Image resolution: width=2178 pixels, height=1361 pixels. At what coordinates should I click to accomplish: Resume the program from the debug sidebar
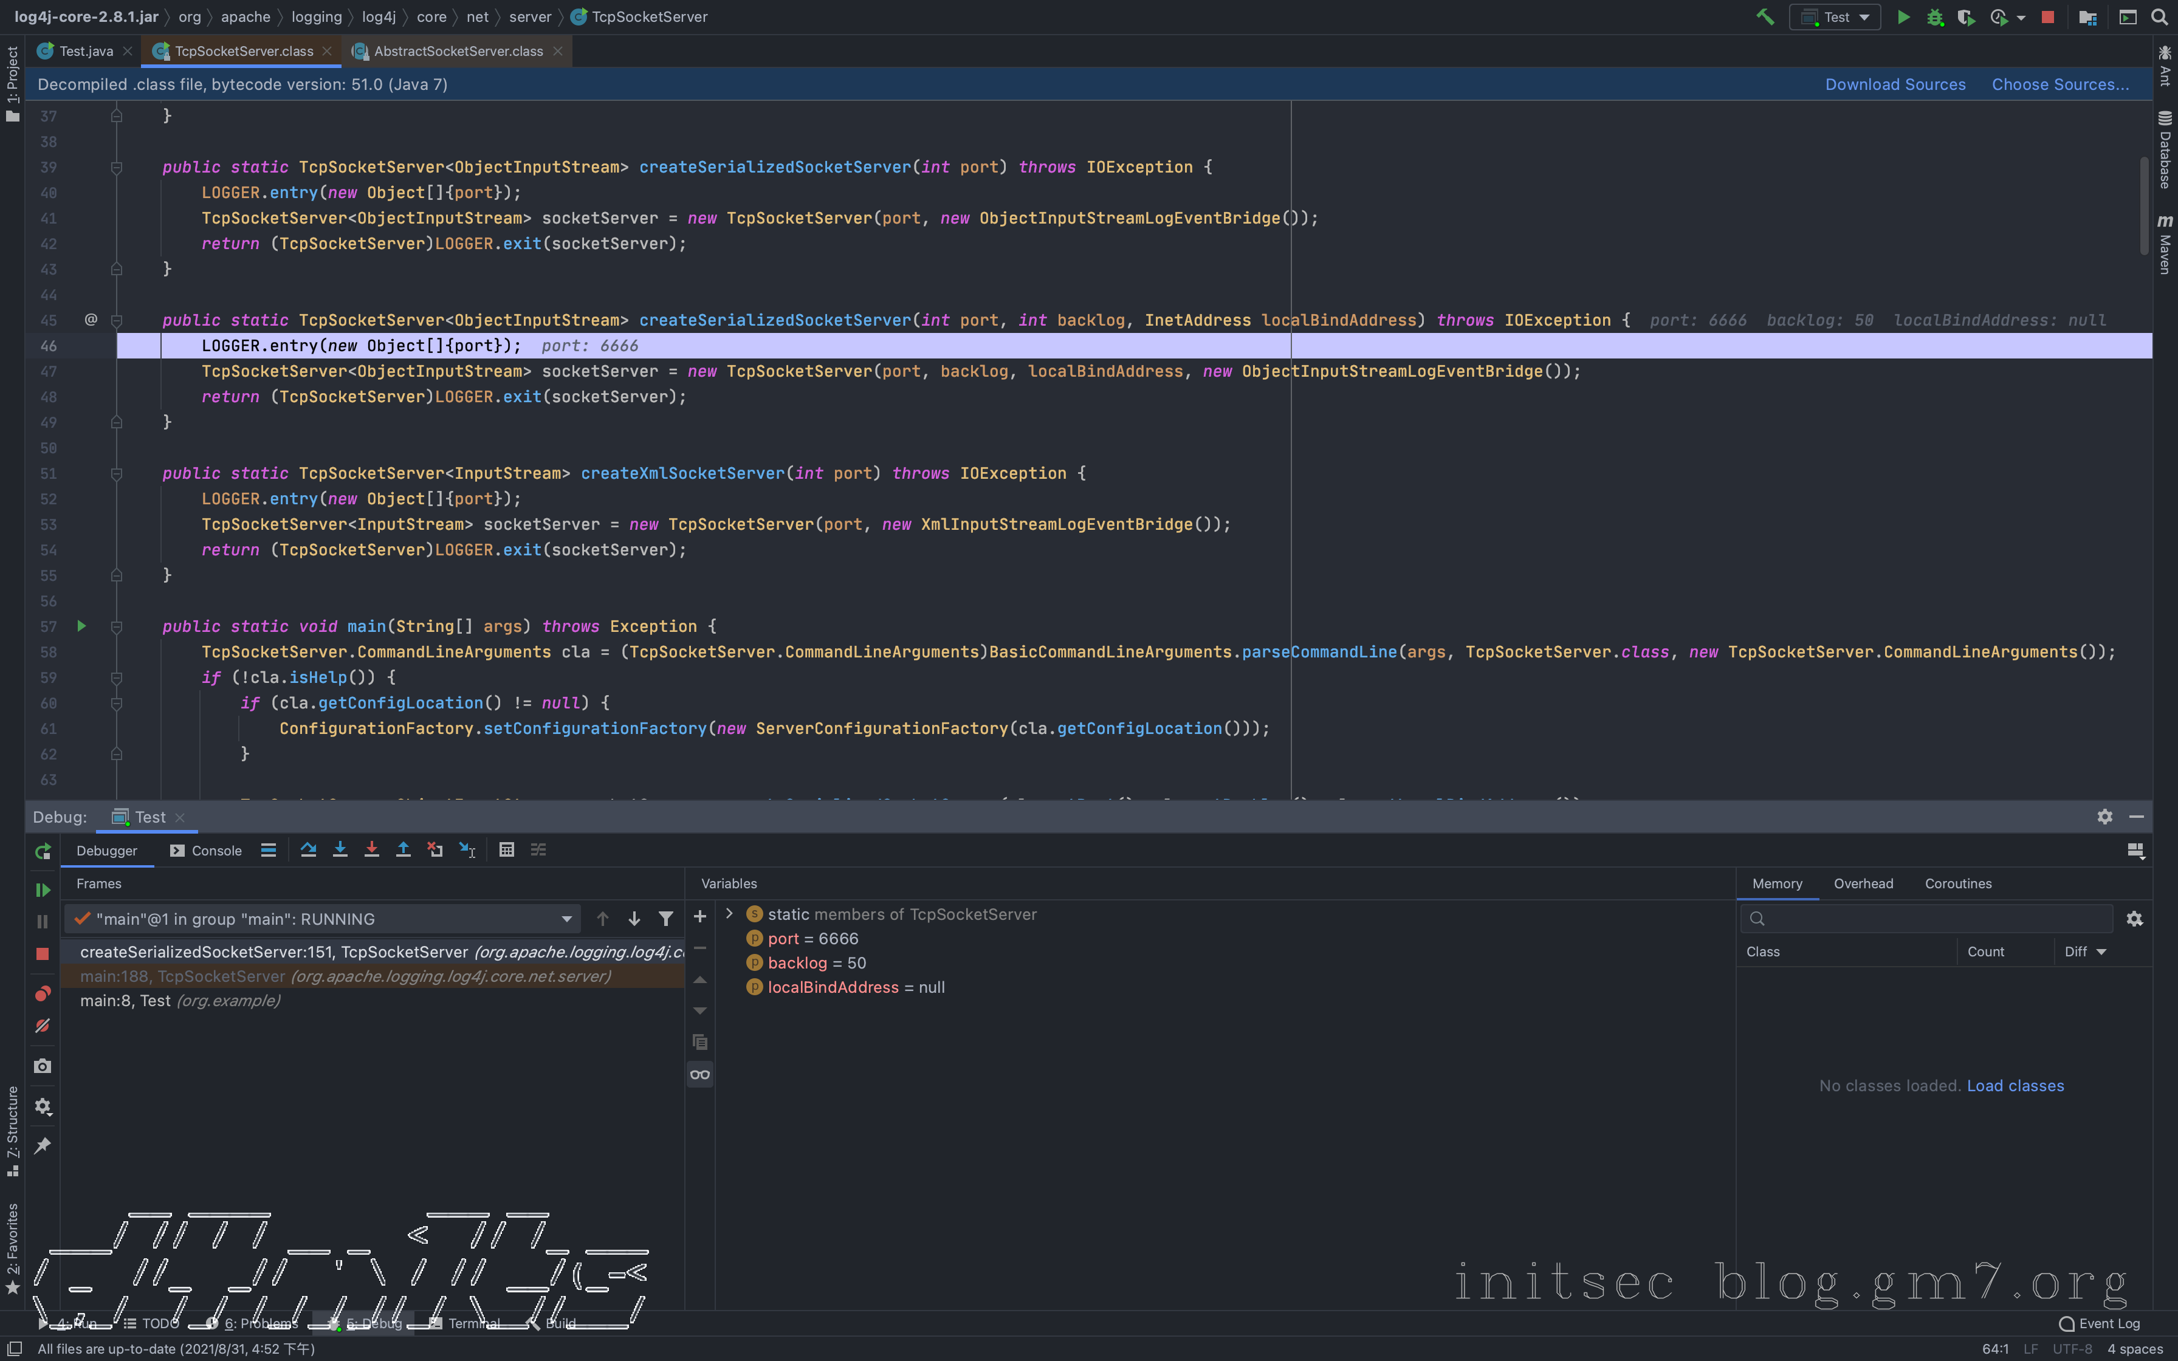pos(43,890)
